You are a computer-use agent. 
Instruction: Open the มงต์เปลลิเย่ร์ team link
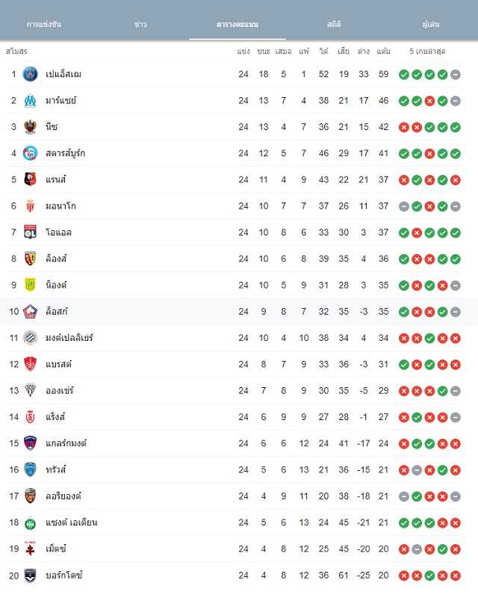tap(69, 338)
